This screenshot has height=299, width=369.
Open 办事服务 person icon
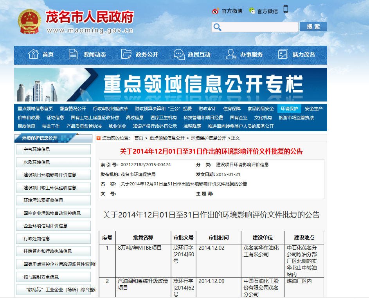coord(231,54)
